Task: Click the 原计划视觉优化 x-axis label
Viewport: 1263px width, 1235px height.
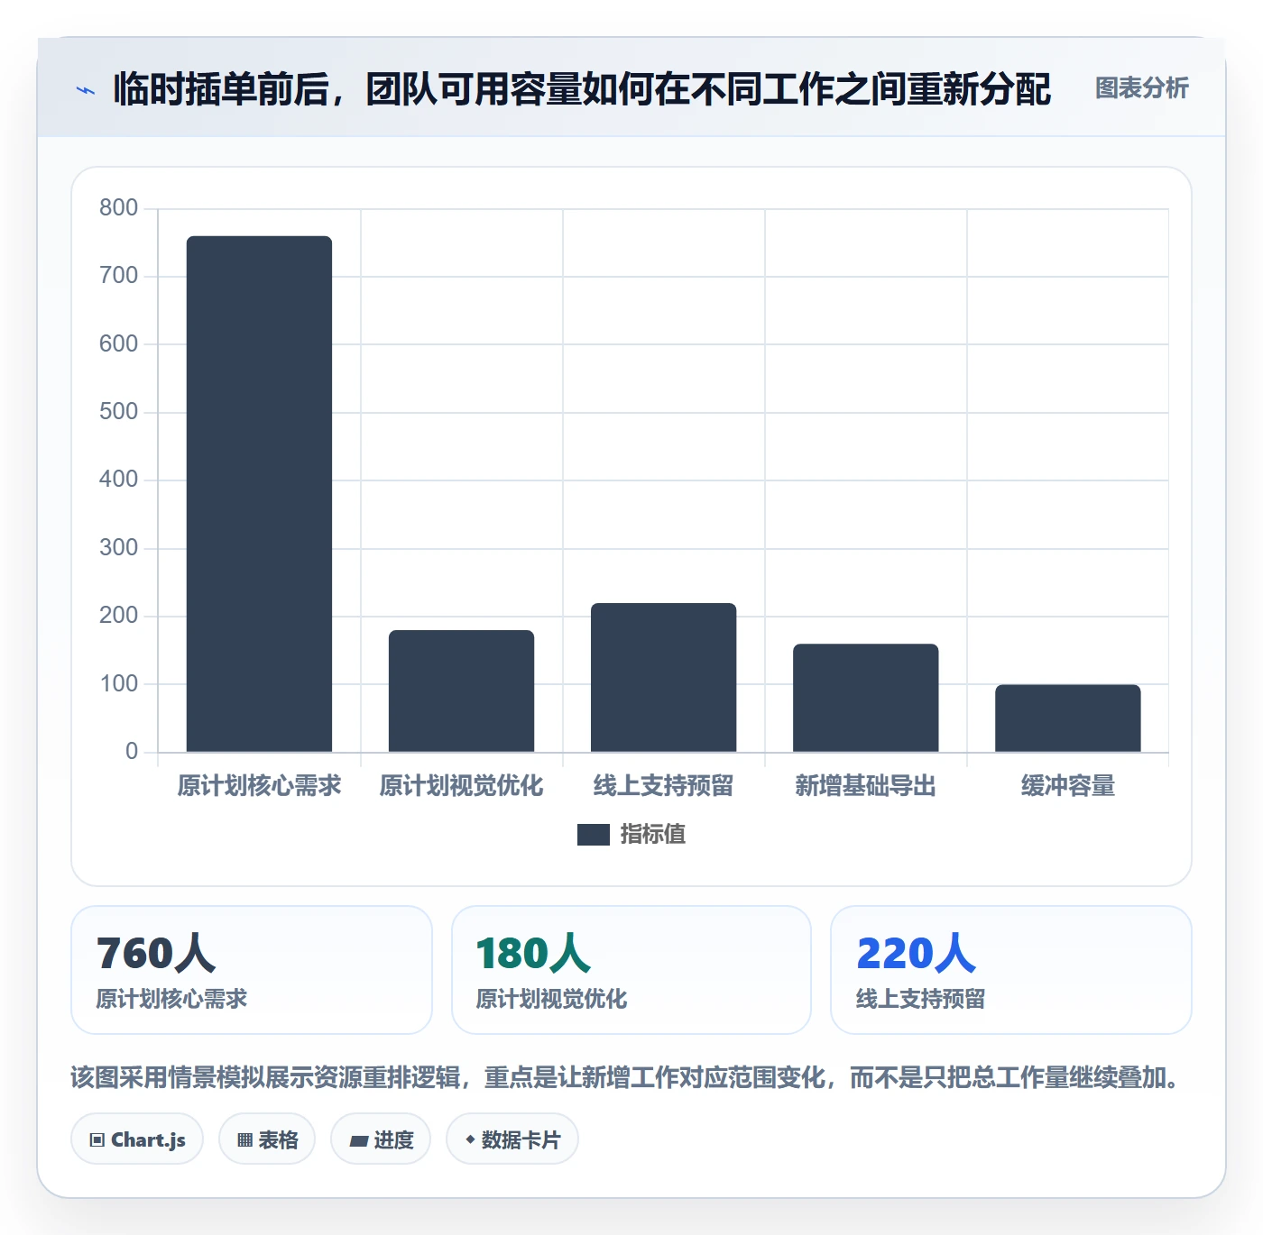Action: 461,786
